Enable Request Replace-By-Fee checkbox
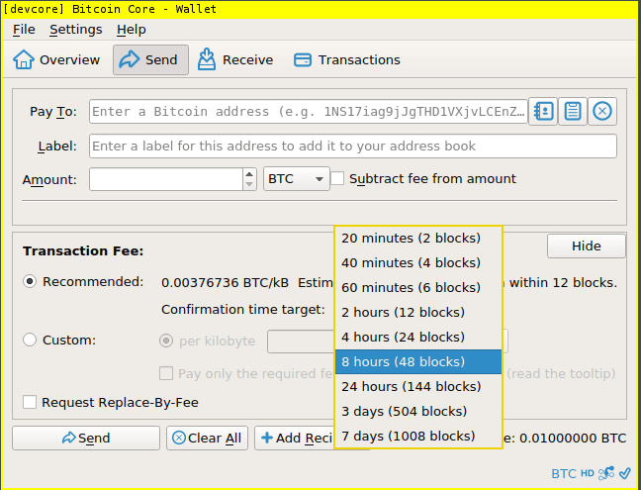Screen dimensions: 641x490 pos(31,402)
